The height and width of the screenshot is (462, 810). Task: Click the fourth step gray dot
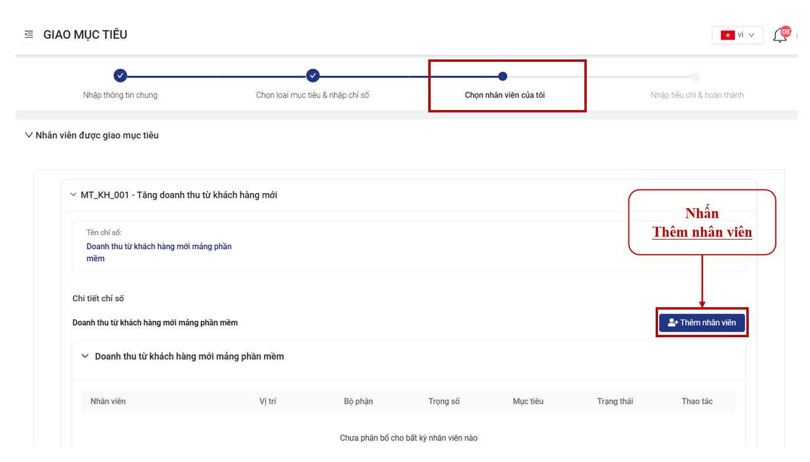695,77
